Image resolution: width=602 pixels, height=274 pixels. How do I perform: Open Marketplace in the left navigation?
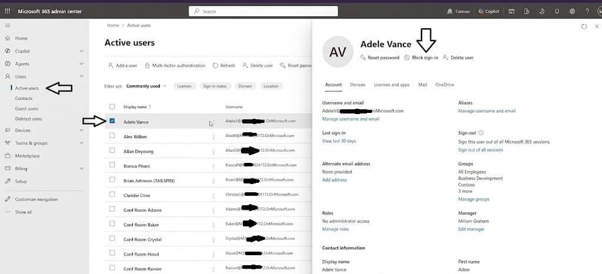(27, 156)
